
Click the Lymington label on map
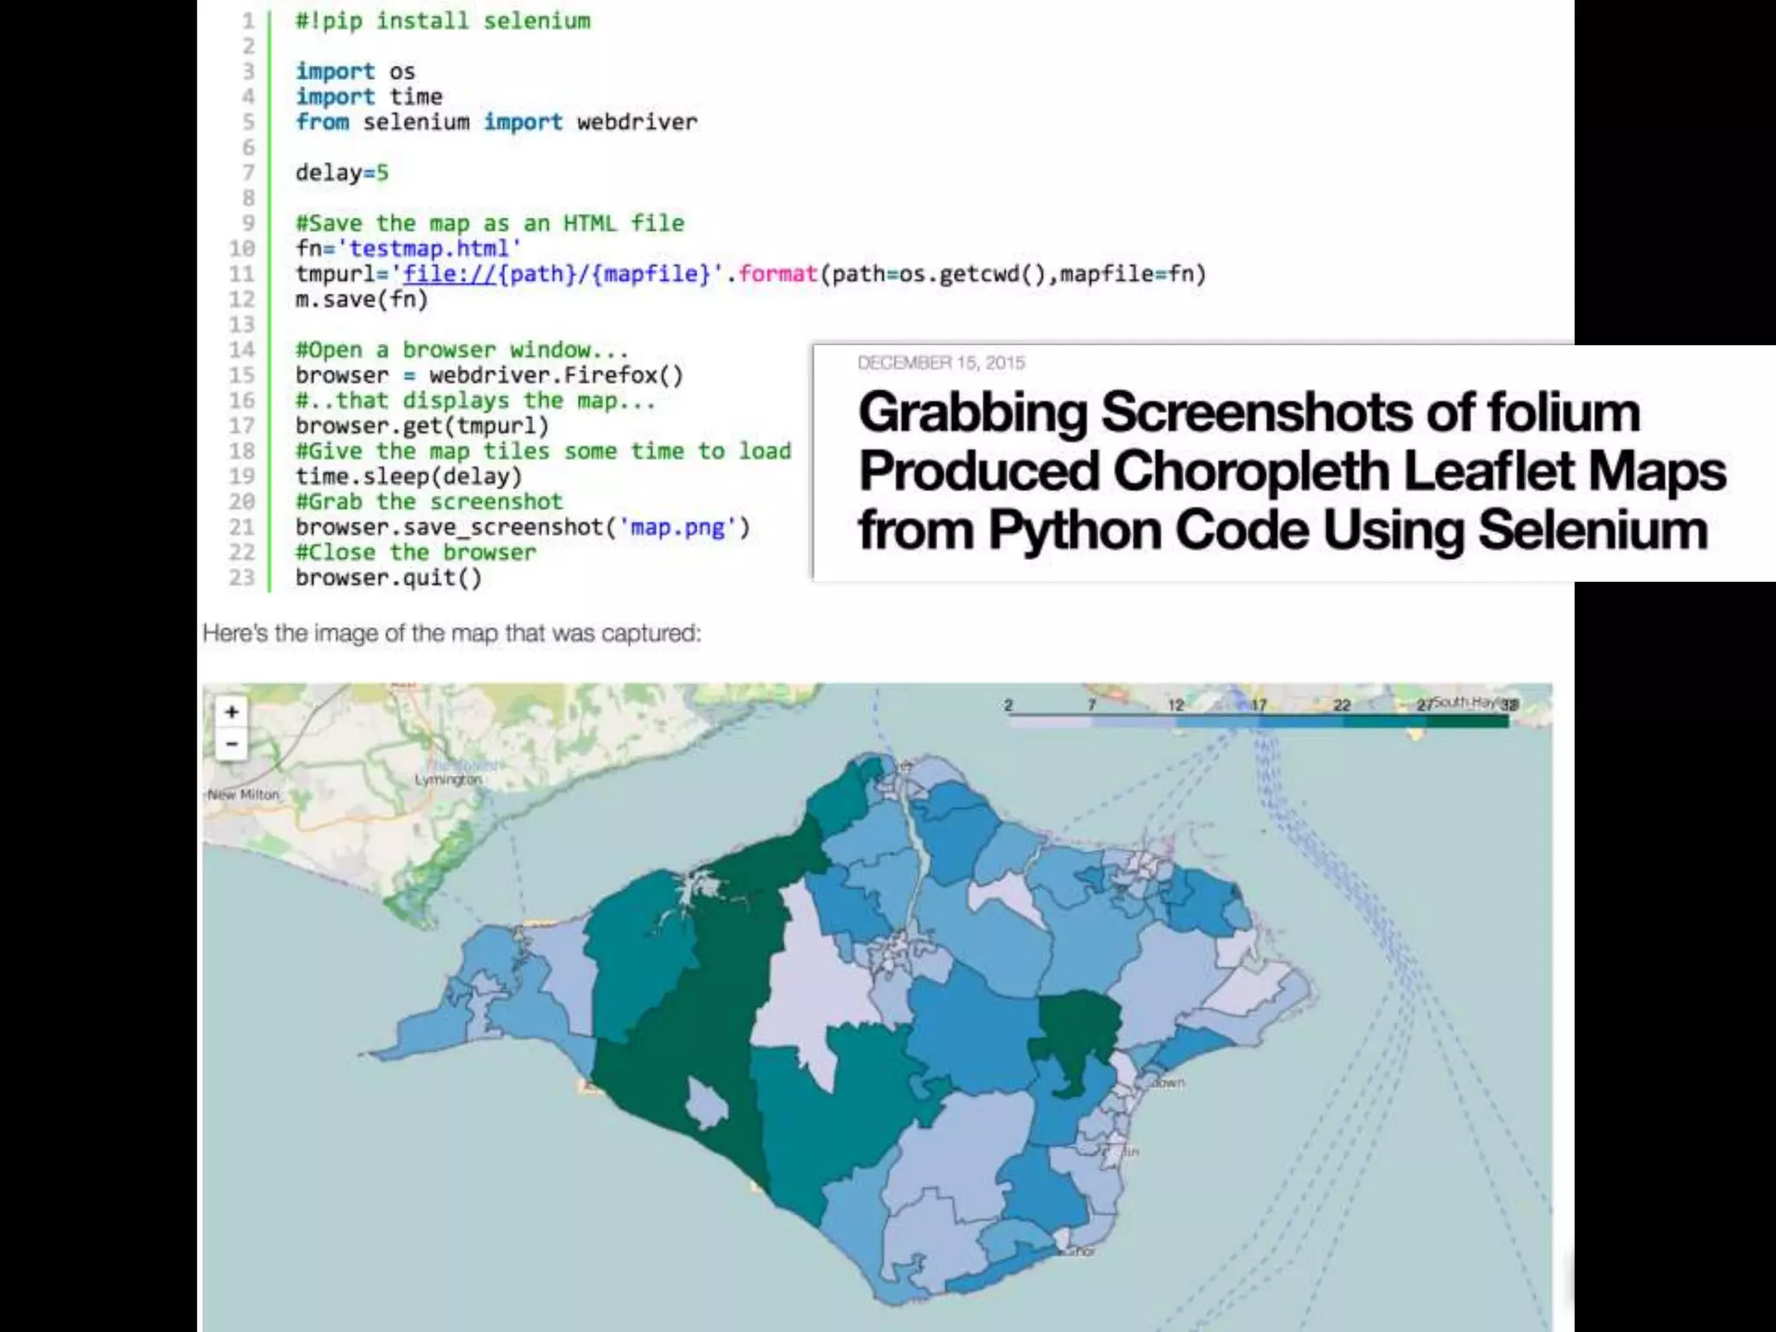(x=447, y=780)
